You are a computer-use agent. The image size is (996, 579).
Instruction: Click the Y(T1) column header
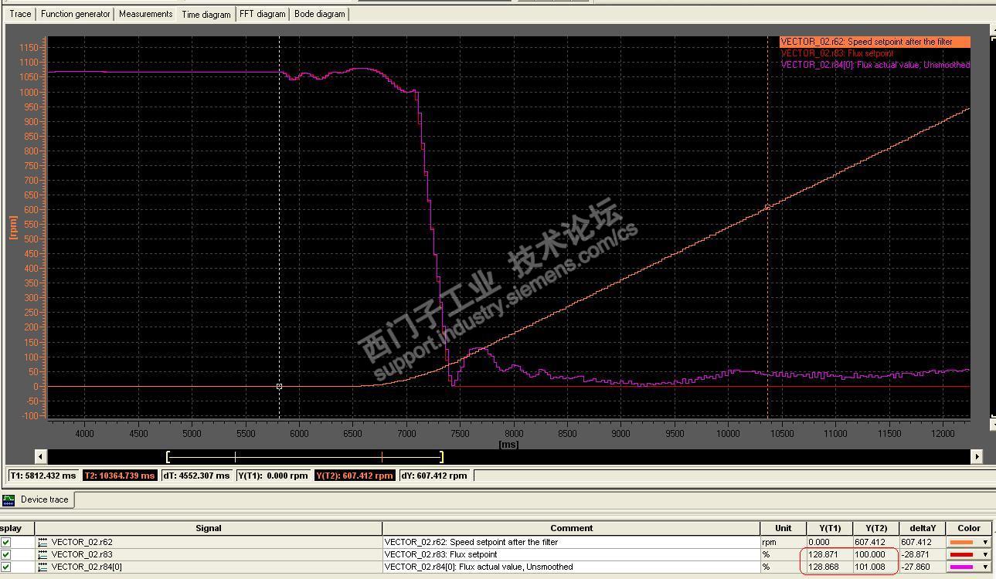829,528
